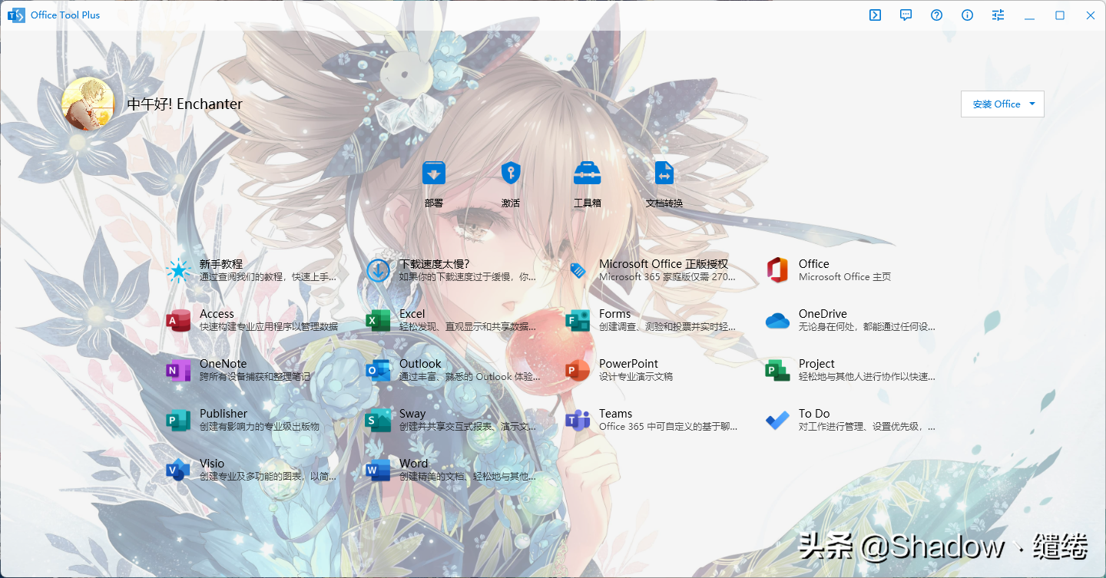Viewport: 1106px width, 578px height.
Task: Click the Forms title text
Action: coord(614,314)
